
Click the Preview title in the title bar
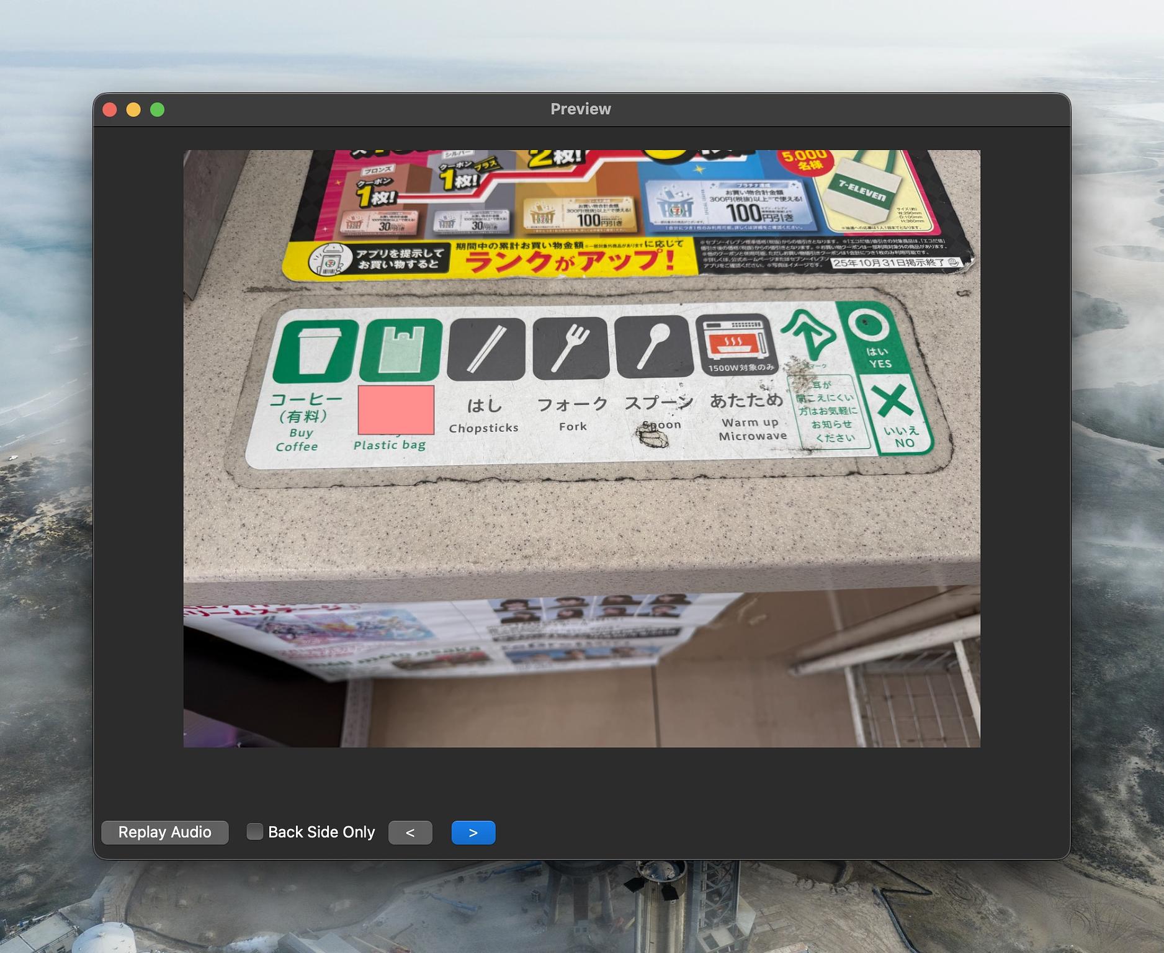click(x=580, y=109)
